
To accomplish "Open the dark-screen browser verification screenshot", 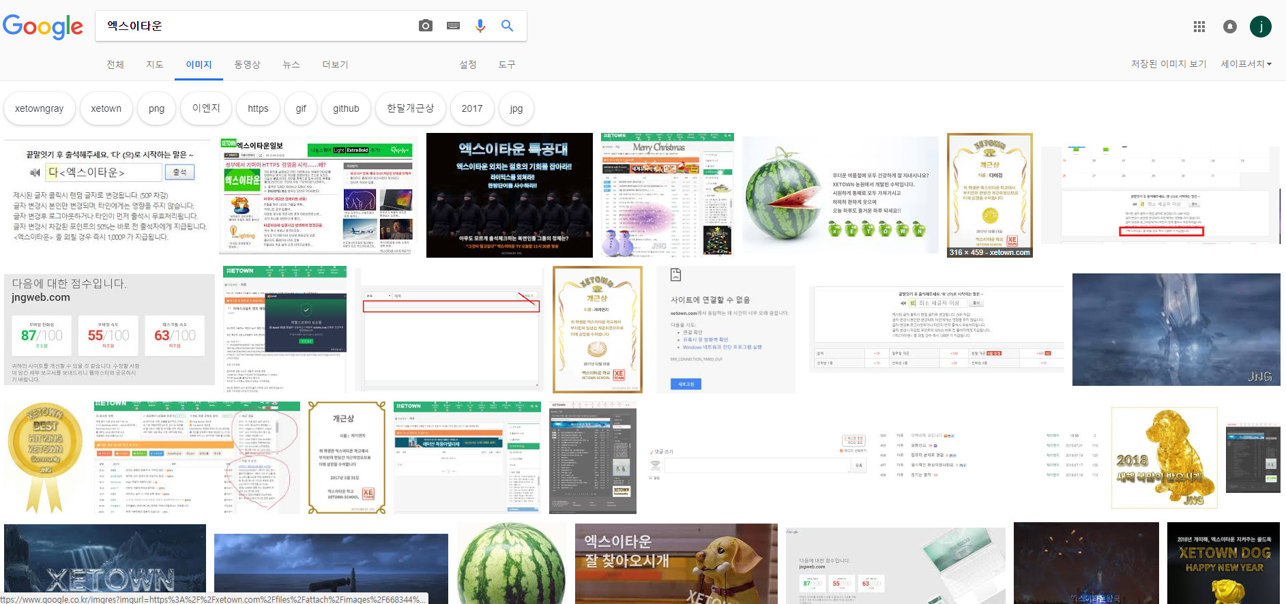I will tap(284, 329).
